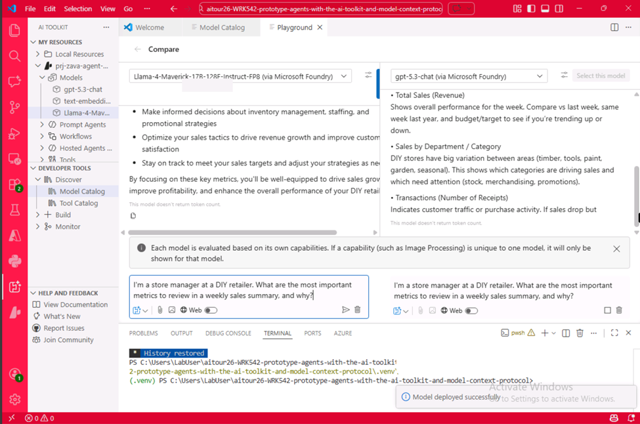Open Source Control in activity bar
This screenshot has height=424, width=640.
pyautogui.click(x=14, y=108)
